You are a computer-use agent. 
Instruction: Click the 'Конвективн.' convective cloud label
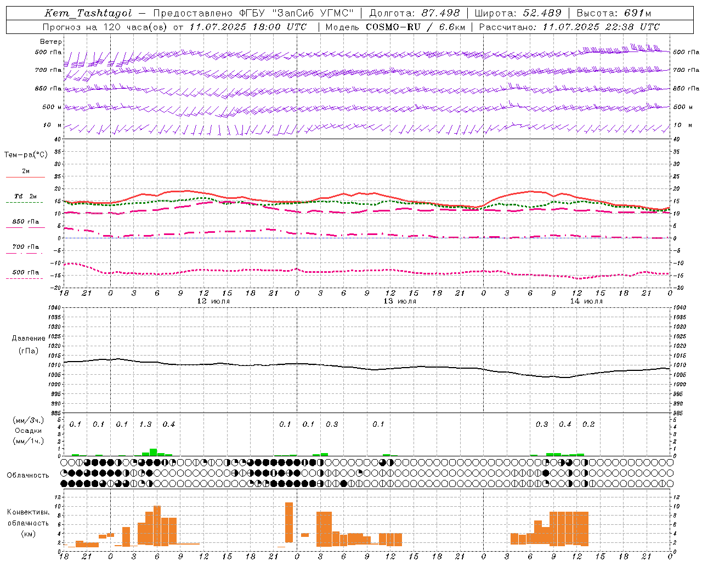(x=29, y=512)
